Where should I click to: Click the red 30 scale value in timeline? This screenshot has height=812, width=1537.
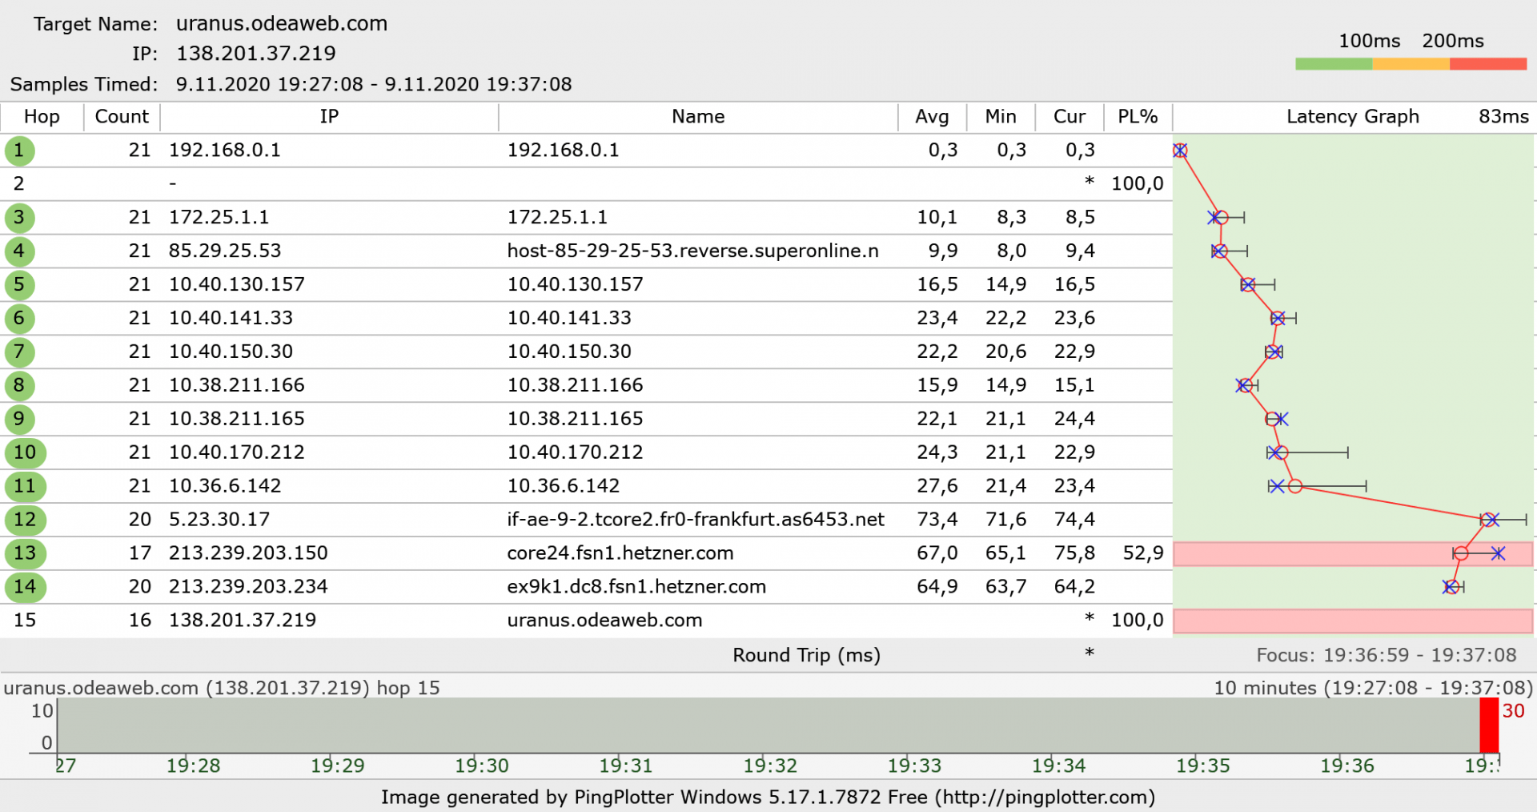pyautogui.click(x=1513, y=711)
